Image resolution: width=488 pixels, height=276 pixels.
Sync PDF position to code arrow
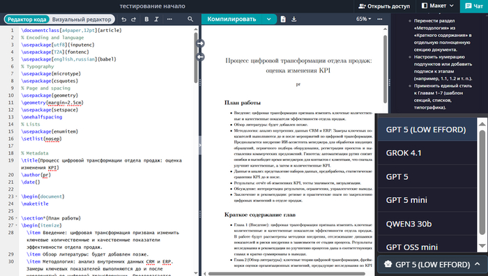tap(200, 57)
